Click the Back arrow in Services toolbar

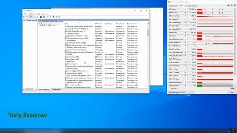click(24, 17)
